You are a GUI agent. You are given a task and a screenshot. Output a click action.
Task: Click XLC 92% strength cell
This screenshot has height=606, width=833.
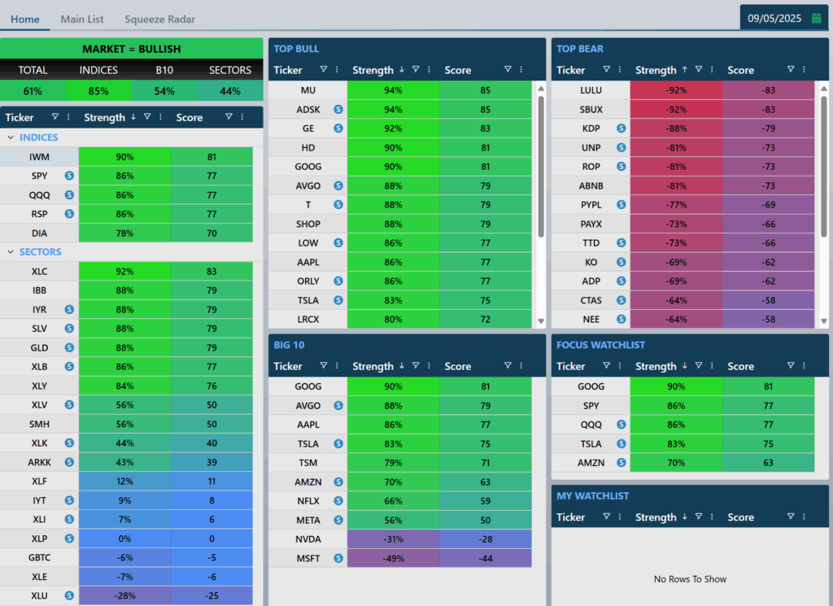124,272
